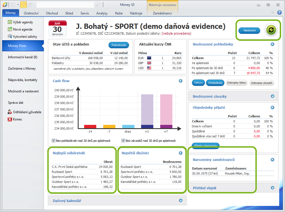
Task: Switch to the Analýzy tab
Action: click(102, 13)
